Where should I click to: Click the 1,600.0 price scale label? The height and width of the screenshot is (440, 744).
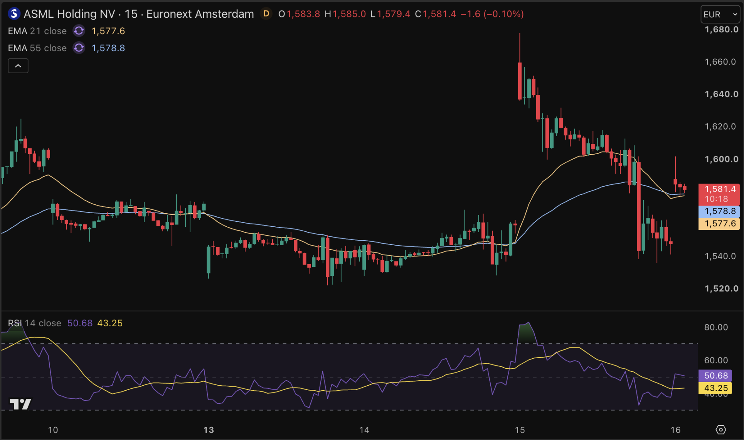click(x=721, y=159)
